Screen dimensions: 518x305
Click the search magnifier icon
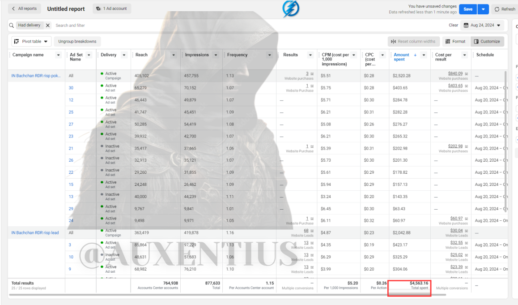[x=12, y=25]
